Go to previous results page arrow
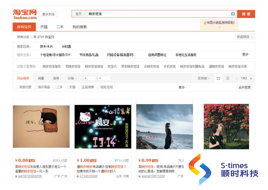Image resolution: width=268 pixels, height=190 pixels. [237, 78]
